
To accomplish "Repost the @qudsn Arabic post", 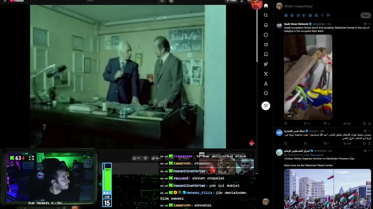I will [x=305, y=143].
